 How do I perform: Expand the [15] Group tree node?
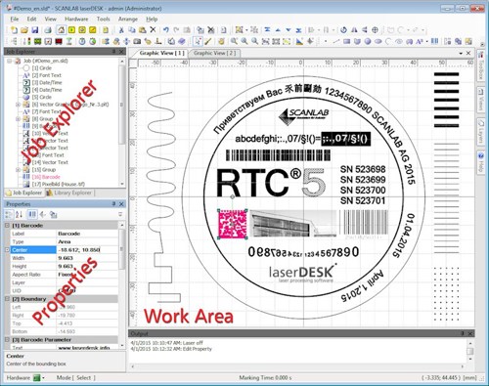tap(19, 170)
